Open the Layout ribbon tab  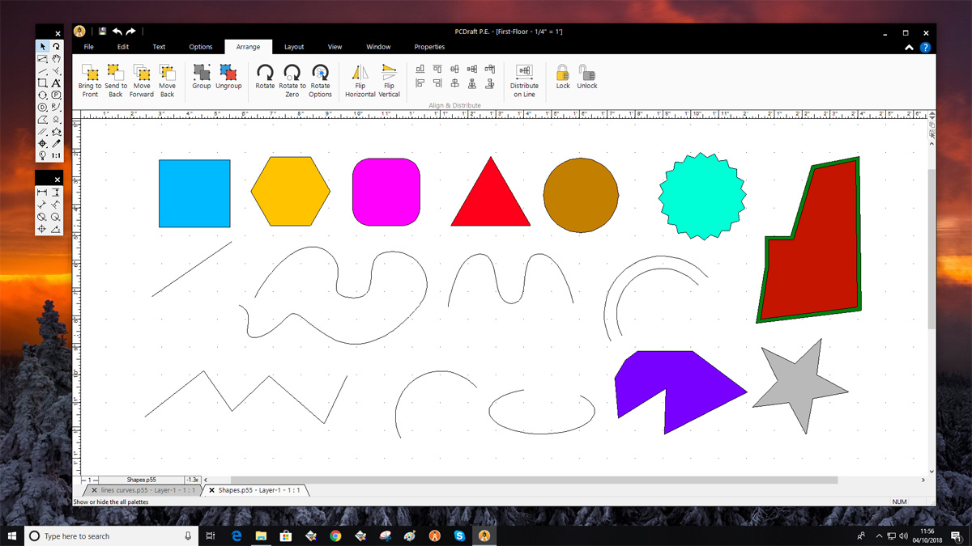point(294,47)
